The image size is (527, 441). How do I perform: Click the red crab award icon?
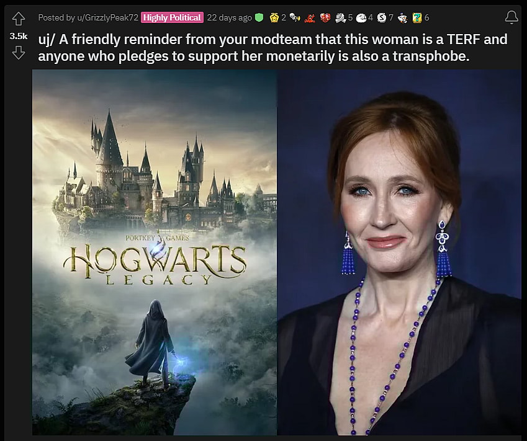click(309, 18)
